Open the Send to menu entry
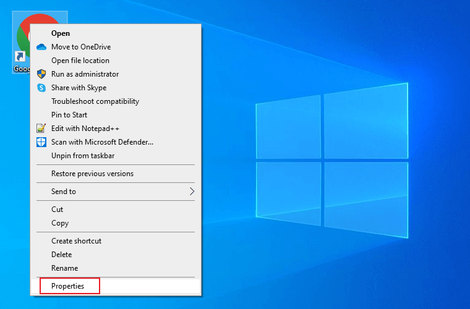This screenshot has height=309, width=470. 116,192
